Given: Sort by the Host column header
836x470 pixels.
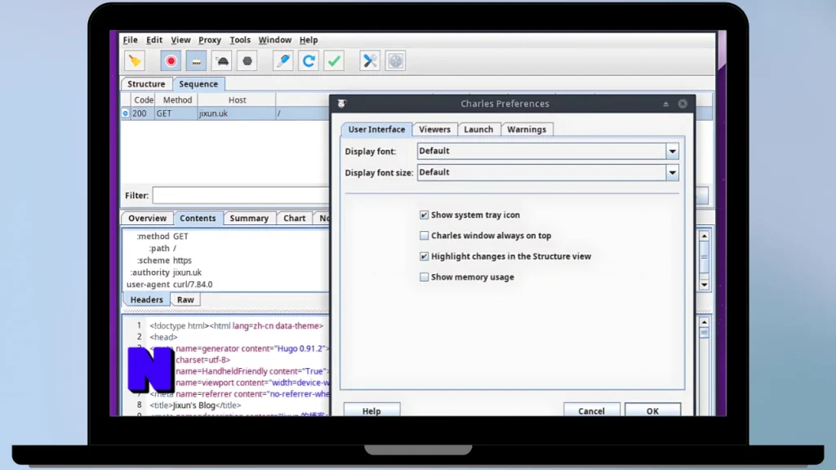Looking at the screenshot, I should pyautogui.click(x=238, y=100).
